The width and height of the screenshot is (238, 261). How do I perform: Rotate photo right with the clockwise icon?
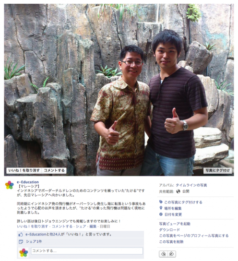171,254
